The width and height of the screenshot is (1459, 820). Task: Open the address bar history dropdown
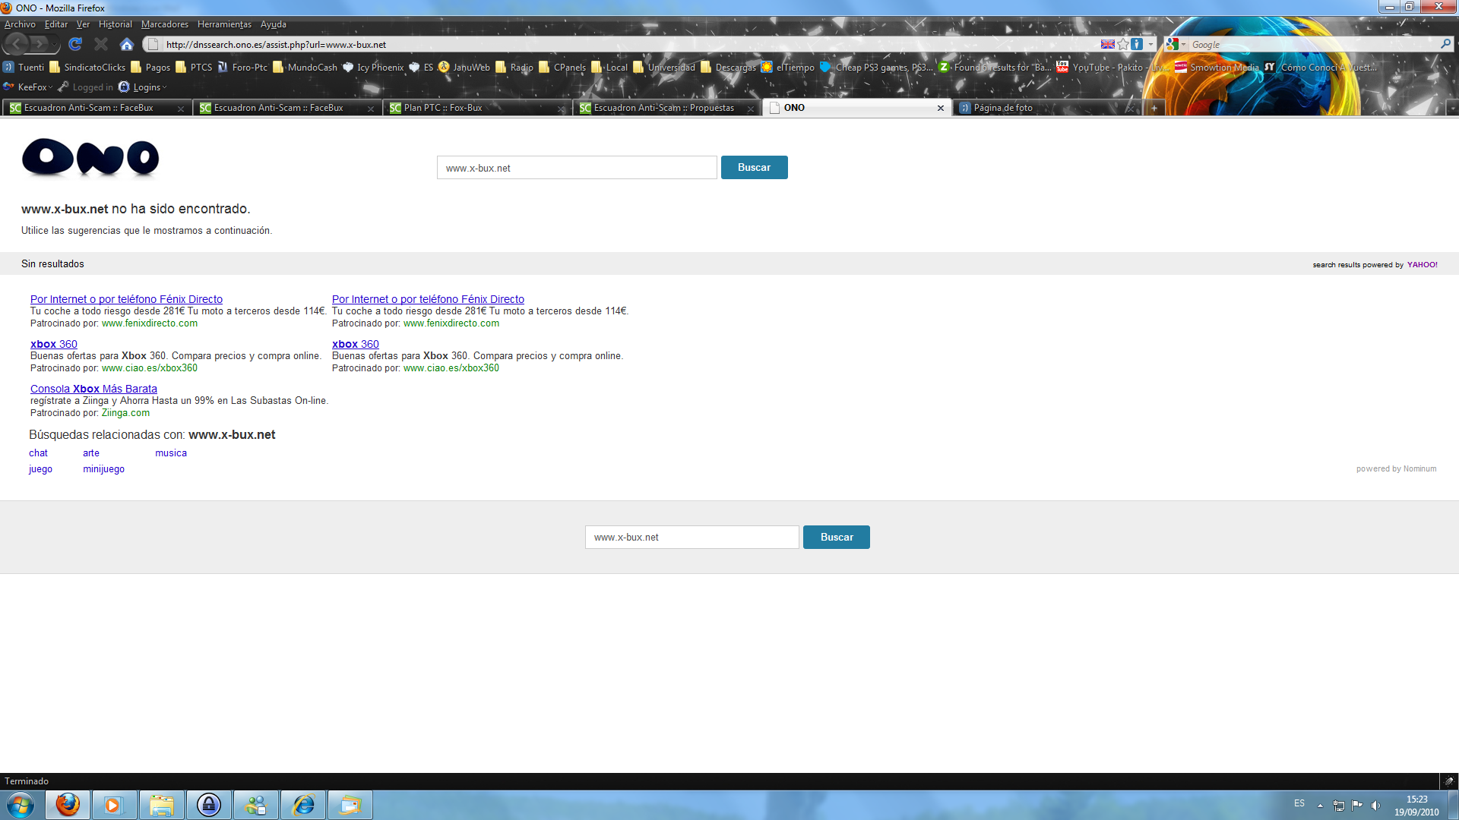point(1150,44)
